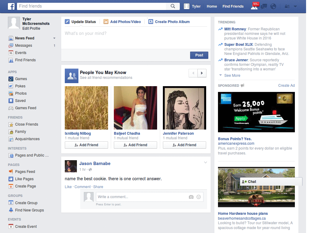This screenshot has width=310, height=233.
Task: Click the Facebook logo
Action: click(x=11, y=6)
